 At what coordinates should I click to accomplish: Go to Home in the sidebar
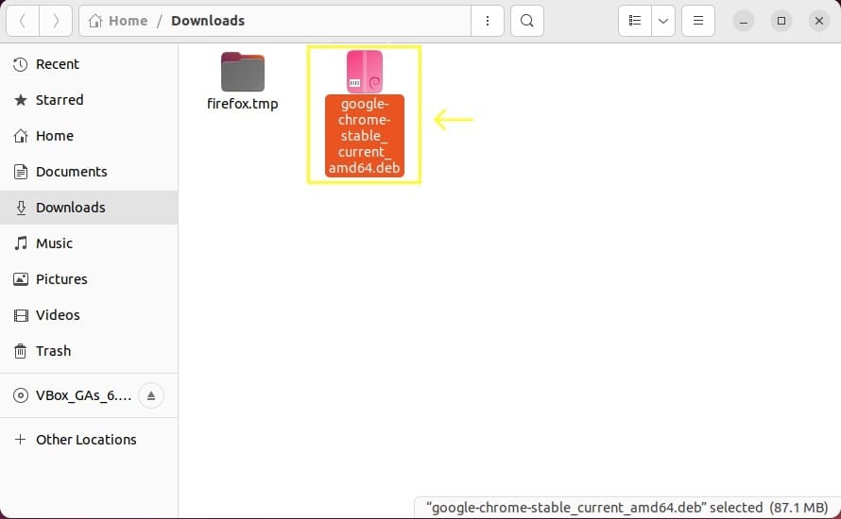point(89,136)
